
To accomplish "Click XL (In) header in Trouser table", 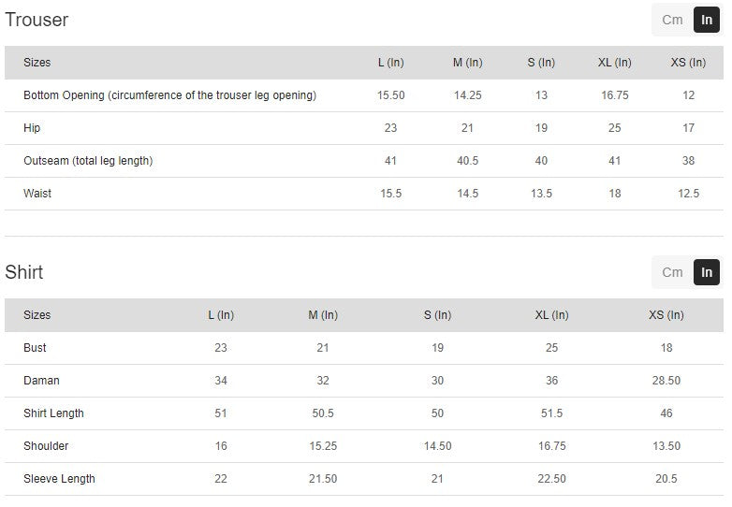I will (x=615, y=63).
